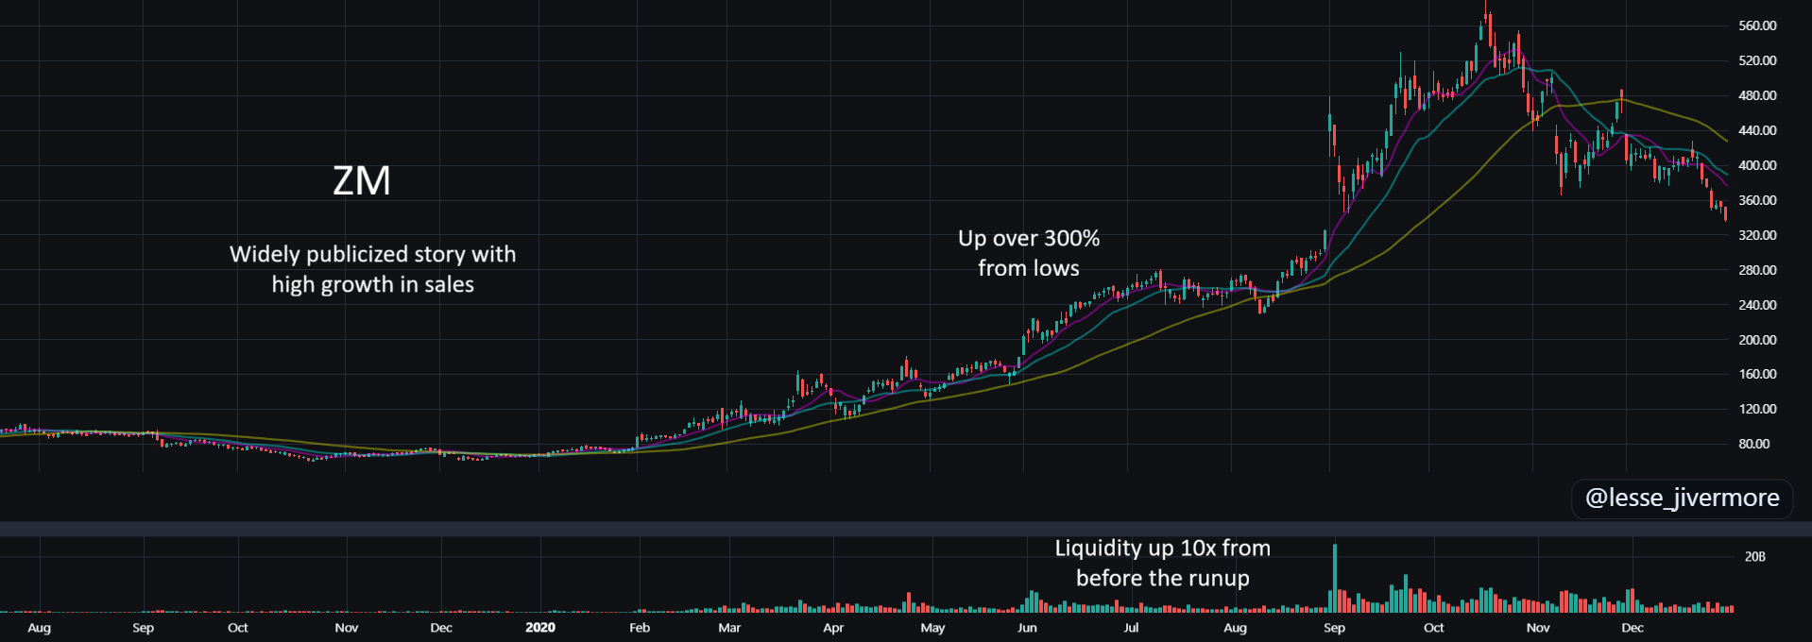Click the 'Widely publicized story' annotation text
Image resolution: width=1812 pixels, height=642 pixels.
373,269
